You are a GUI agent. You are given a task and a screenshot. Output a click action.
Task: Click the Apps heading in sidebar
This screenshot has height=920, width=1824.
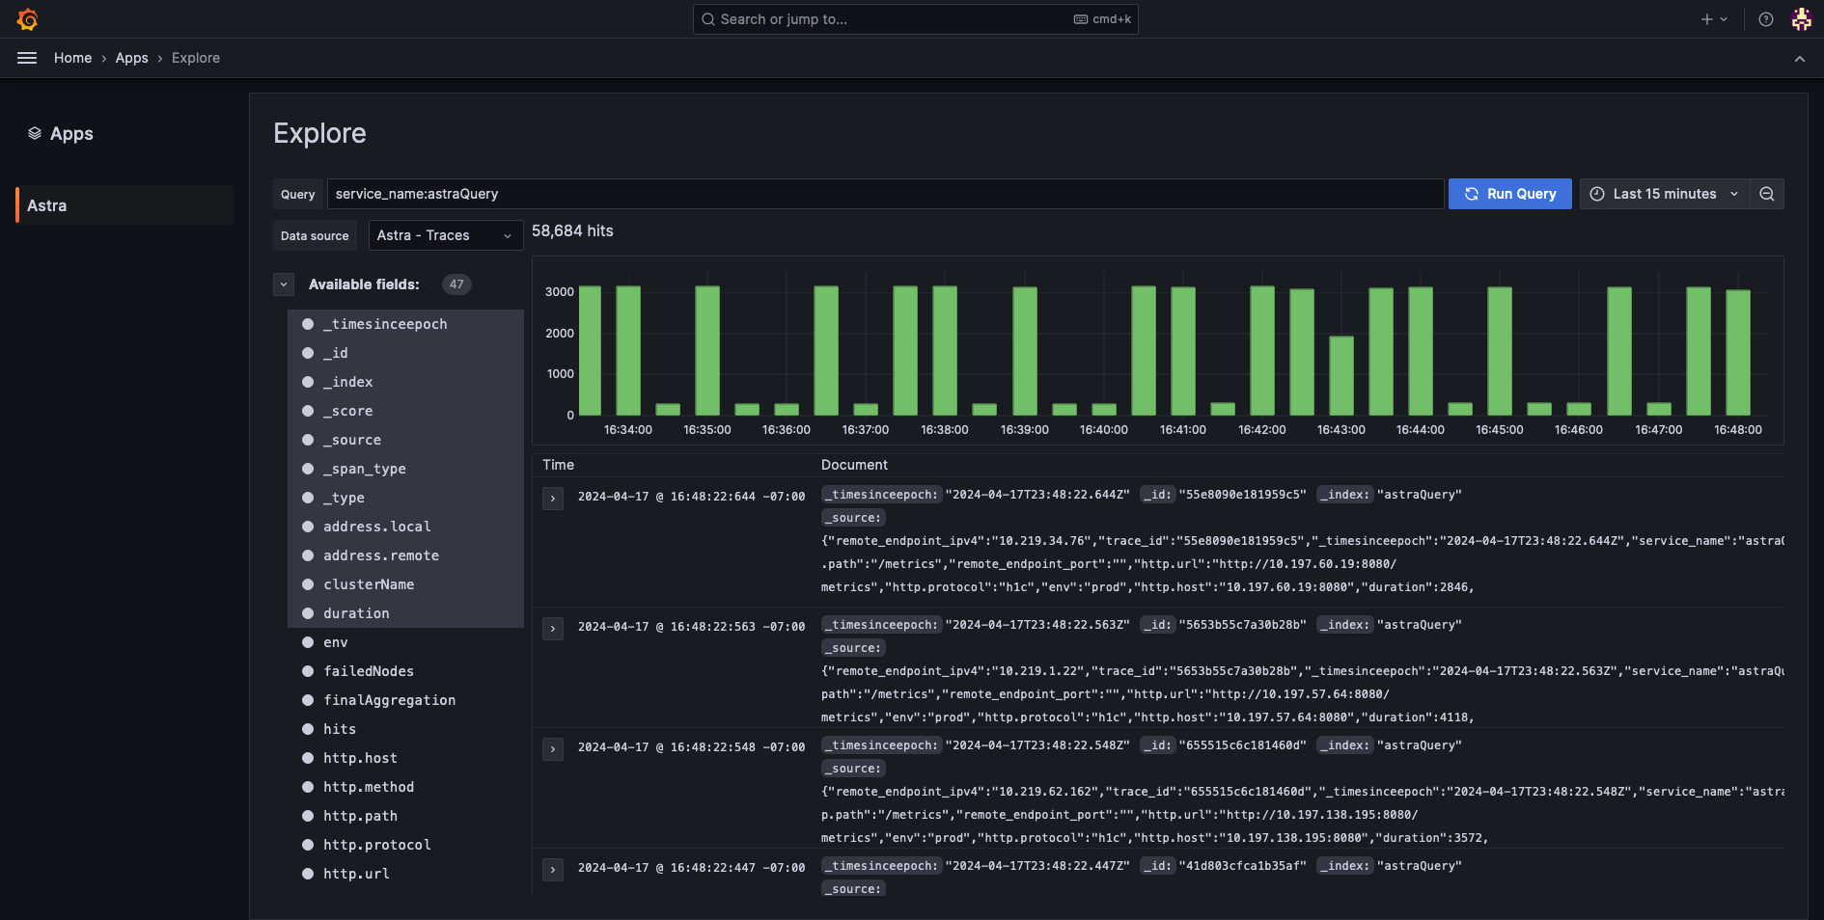coord(71,133)
